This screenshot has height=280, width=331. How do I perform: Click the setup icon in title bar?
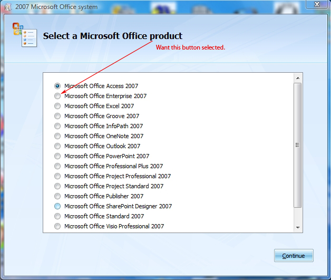(x=8, y=7)
